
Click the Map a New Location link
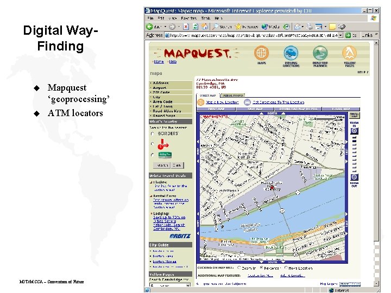(222, 102)
